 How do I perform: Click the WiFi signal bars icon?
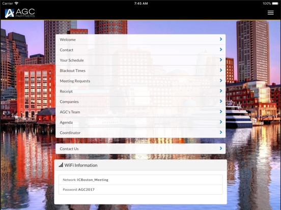pyautogui.click(x=61, y=165)
